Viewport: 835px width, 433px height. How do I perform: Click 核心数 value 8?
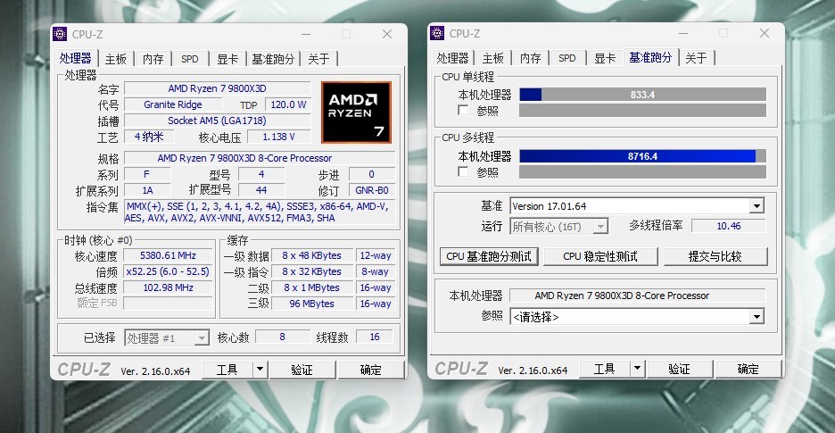click(x=282, y=337)
